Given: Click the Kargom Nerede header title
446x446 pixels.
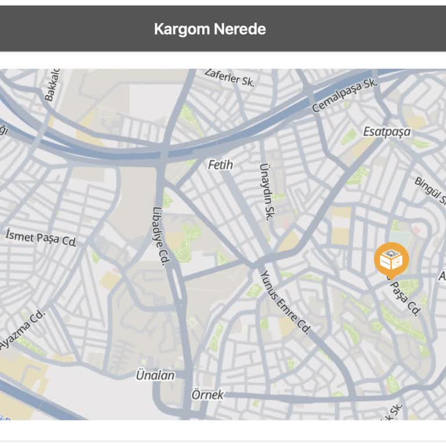Looking at the screenshot, I should [210, 29].
